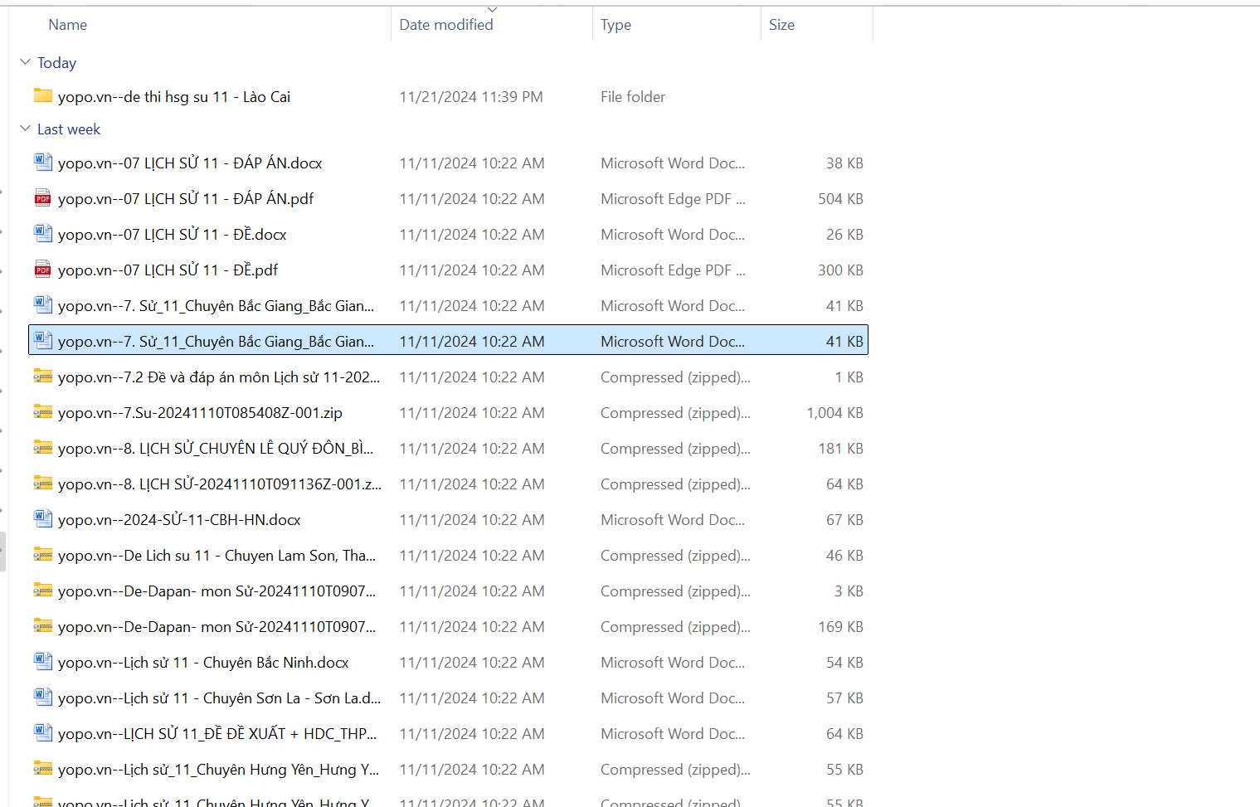This screenshot has width=1260, height=807.
Task: Click zip icon of the 169 KB De-Dapan- mon Sử archive
Action: [x=43, y=626]
